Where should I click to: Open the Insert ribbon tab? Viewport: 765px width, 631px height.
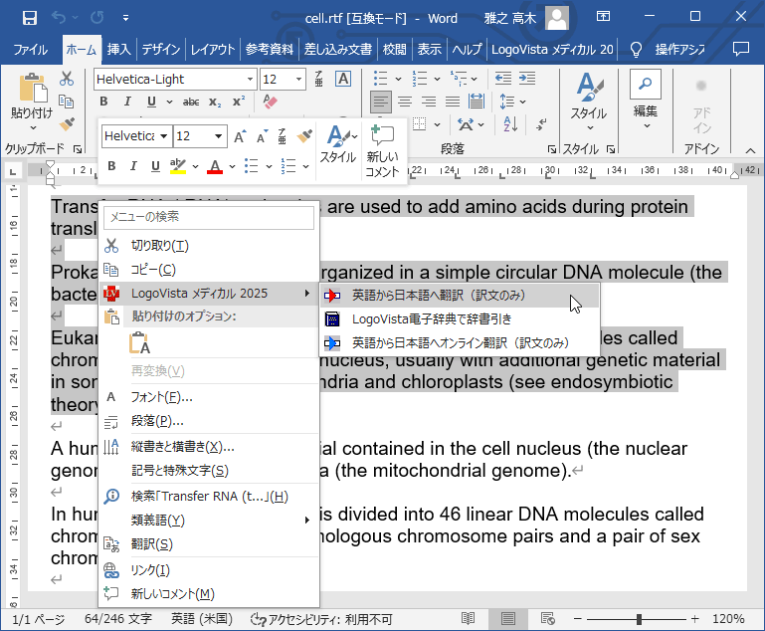(x=118, y=50)
